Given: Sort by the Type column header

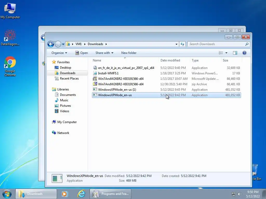Looking at the screenshot, I should [x=206, y=60].
